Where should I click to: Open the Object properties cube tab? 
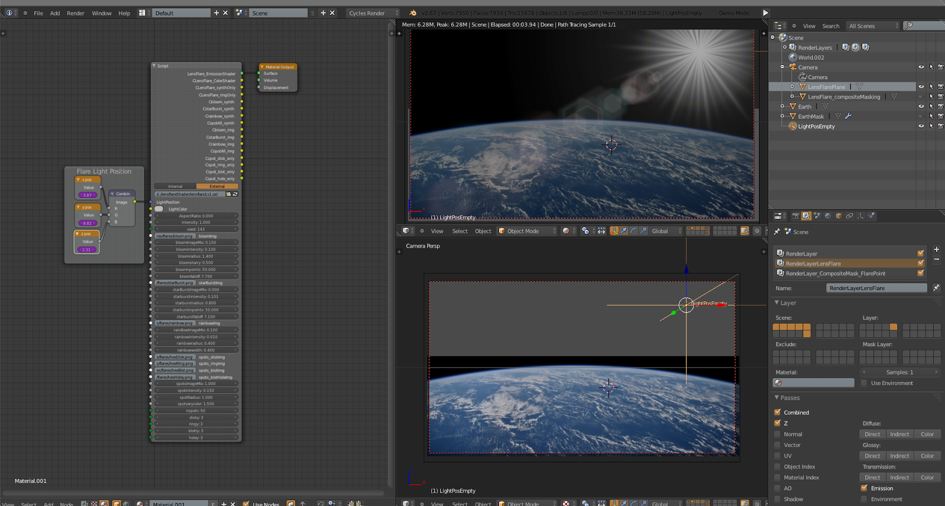(x=839, y=216)
